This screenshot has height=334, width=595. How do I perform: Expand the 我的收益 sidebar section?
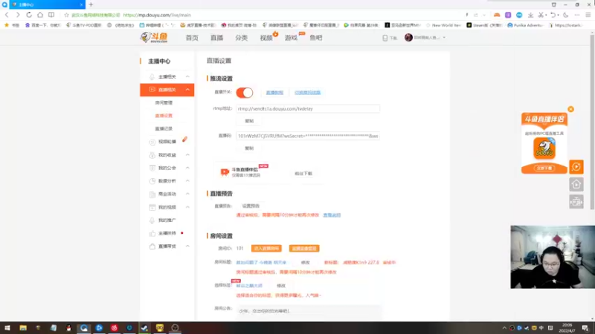(187, 155)
